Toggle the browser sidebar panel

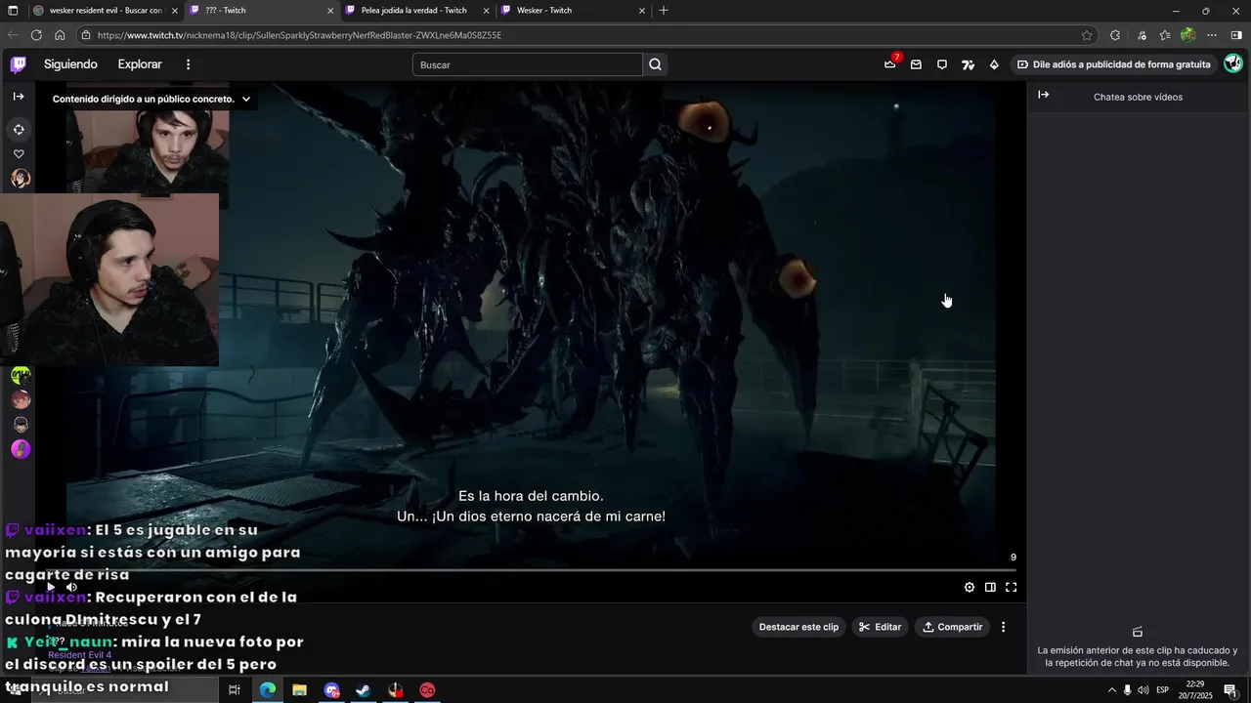point(1236,35)
